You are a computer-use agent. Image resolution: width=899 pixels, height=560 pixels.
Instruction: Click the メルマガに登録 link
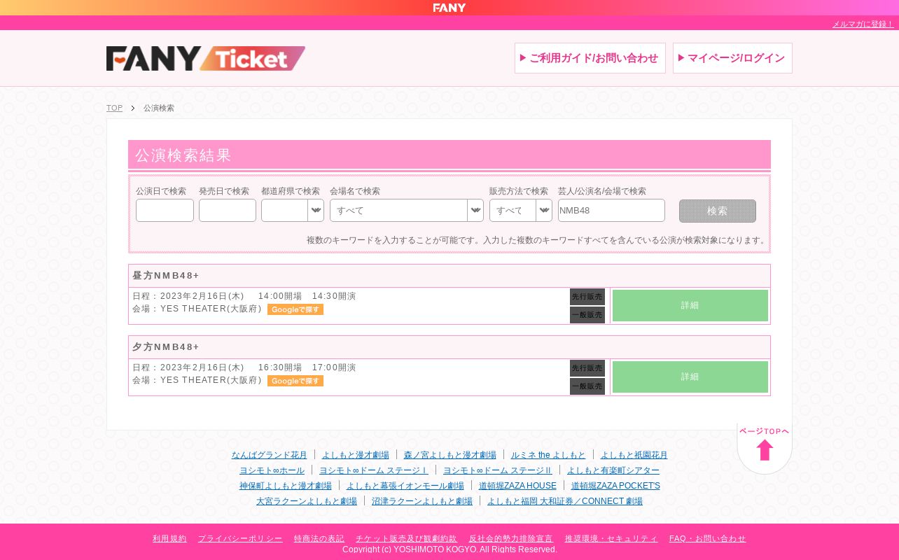pyautogui.click(x=863, y=24)
